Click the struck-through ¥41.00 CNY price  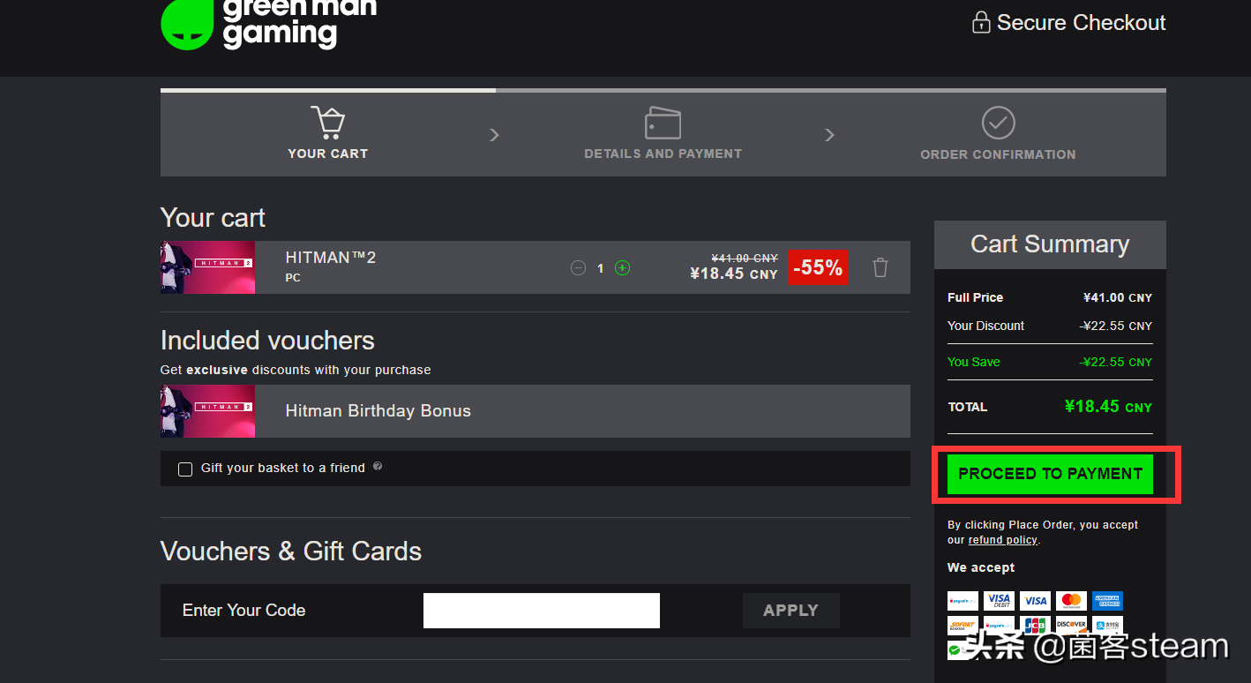[745, 259]
